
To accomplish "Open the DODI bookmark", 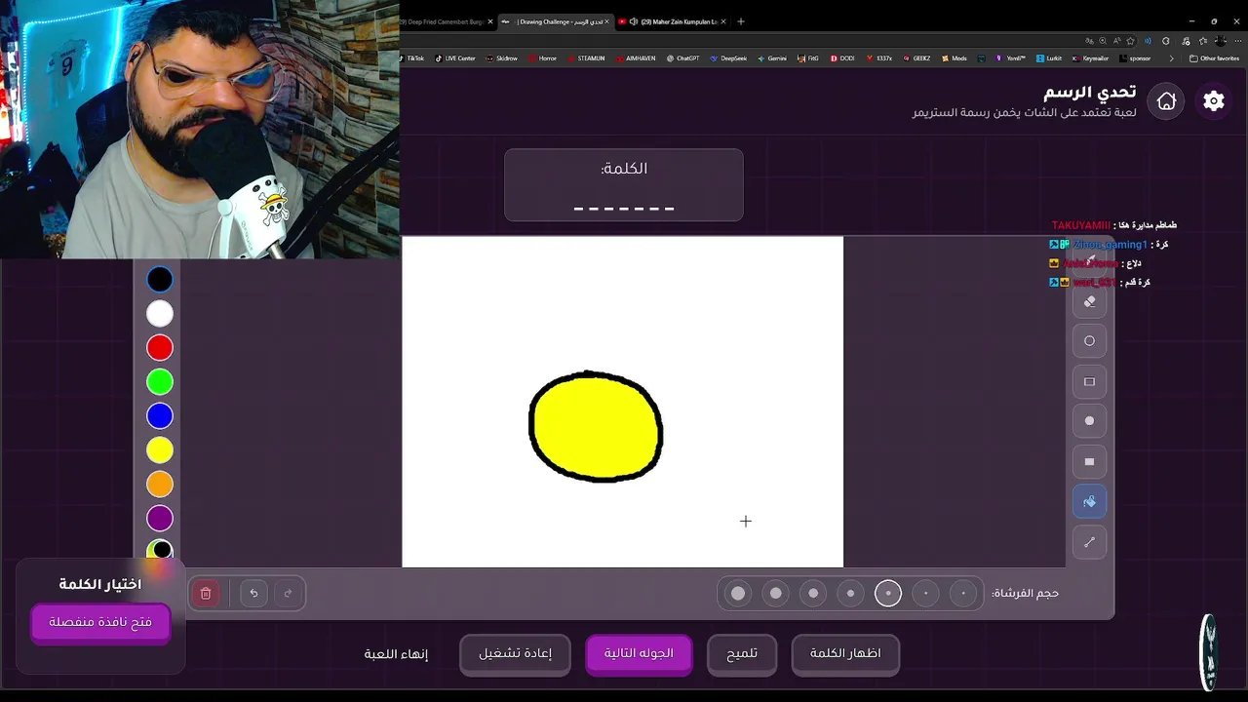I will click(842, 58).
